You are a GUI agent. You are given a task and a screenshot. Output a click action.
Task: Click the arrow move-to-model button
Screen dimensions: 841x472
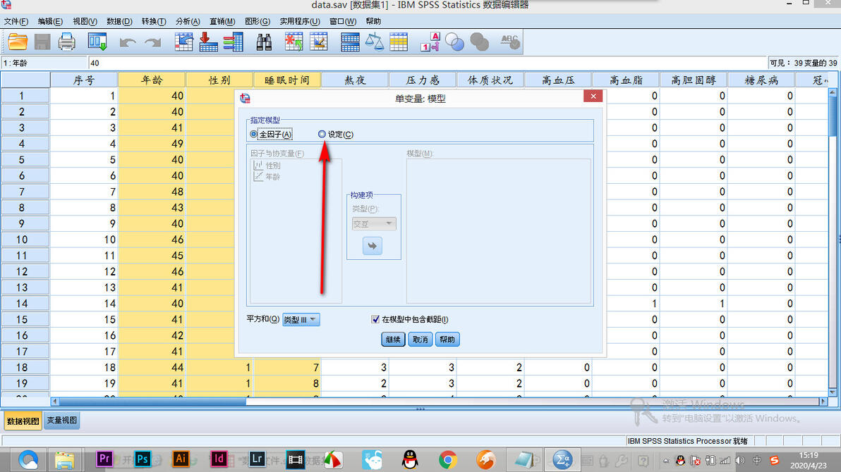373,246
